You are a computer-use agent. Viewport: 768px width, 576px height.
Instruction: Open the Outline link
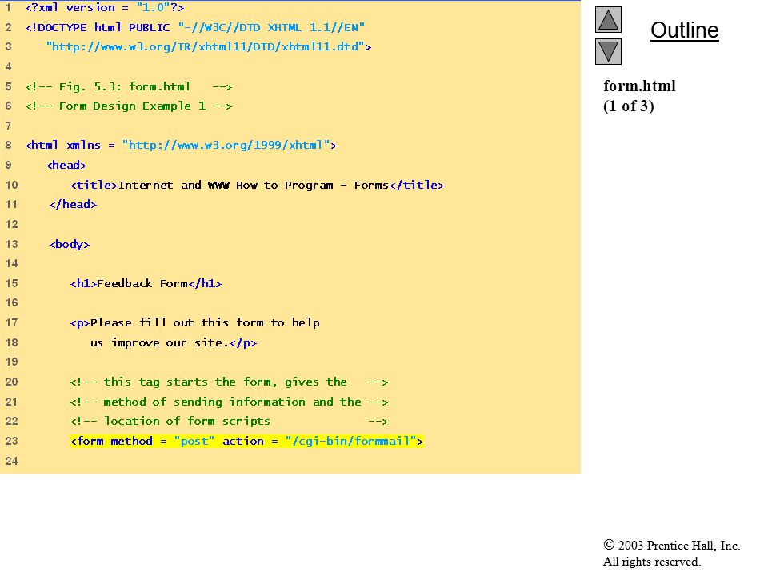684,30
